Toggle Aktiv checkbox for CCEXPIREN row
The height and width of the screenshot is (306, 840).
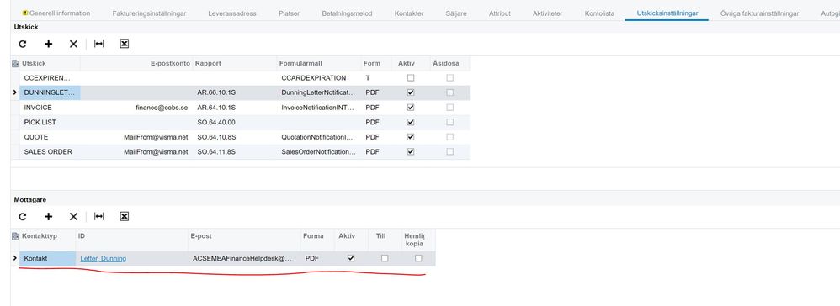(x=411, y=77)
